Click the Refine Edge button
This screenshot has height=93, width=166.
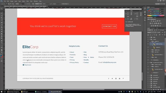pyautogui.click(x=65, y=4)
